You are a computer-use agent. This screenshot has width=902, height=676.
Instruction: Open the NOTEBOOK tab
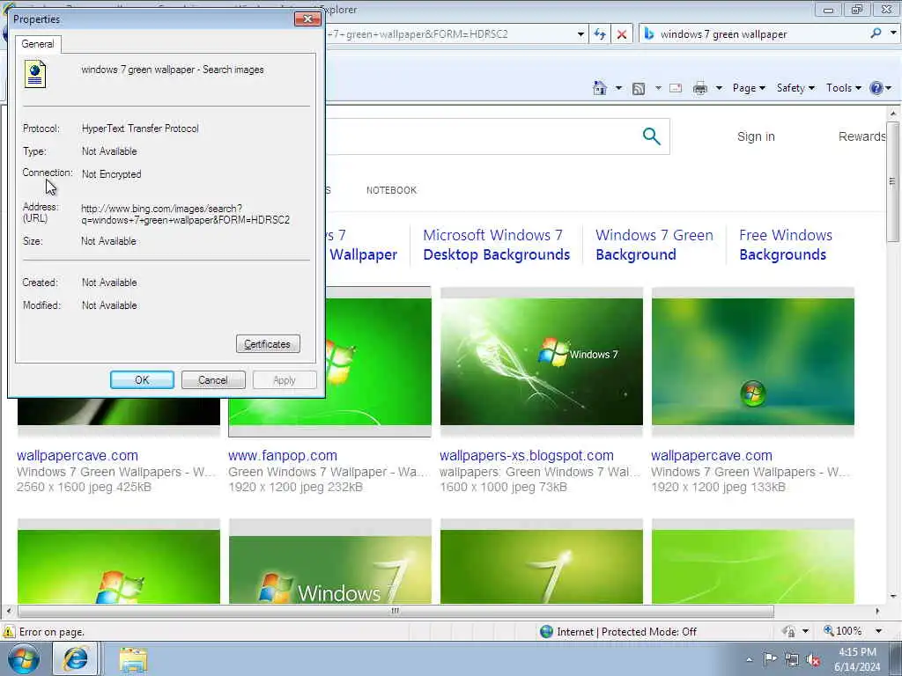(391, 190)
